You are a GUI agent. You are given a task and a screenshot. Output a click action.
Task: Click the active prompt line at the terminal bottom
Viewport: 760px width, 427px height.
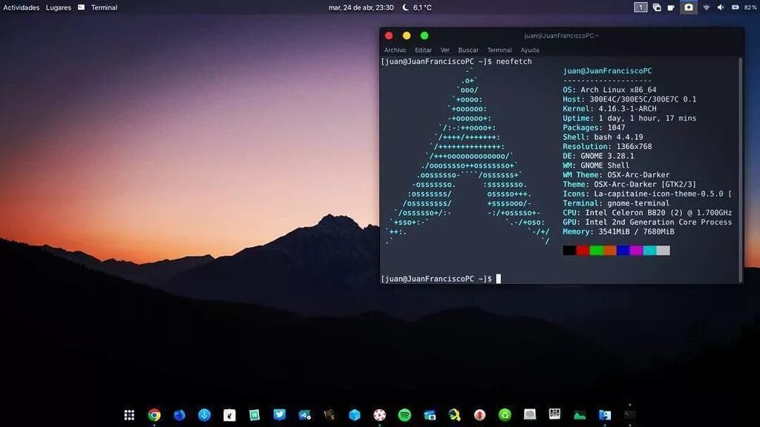pos(441,279)
